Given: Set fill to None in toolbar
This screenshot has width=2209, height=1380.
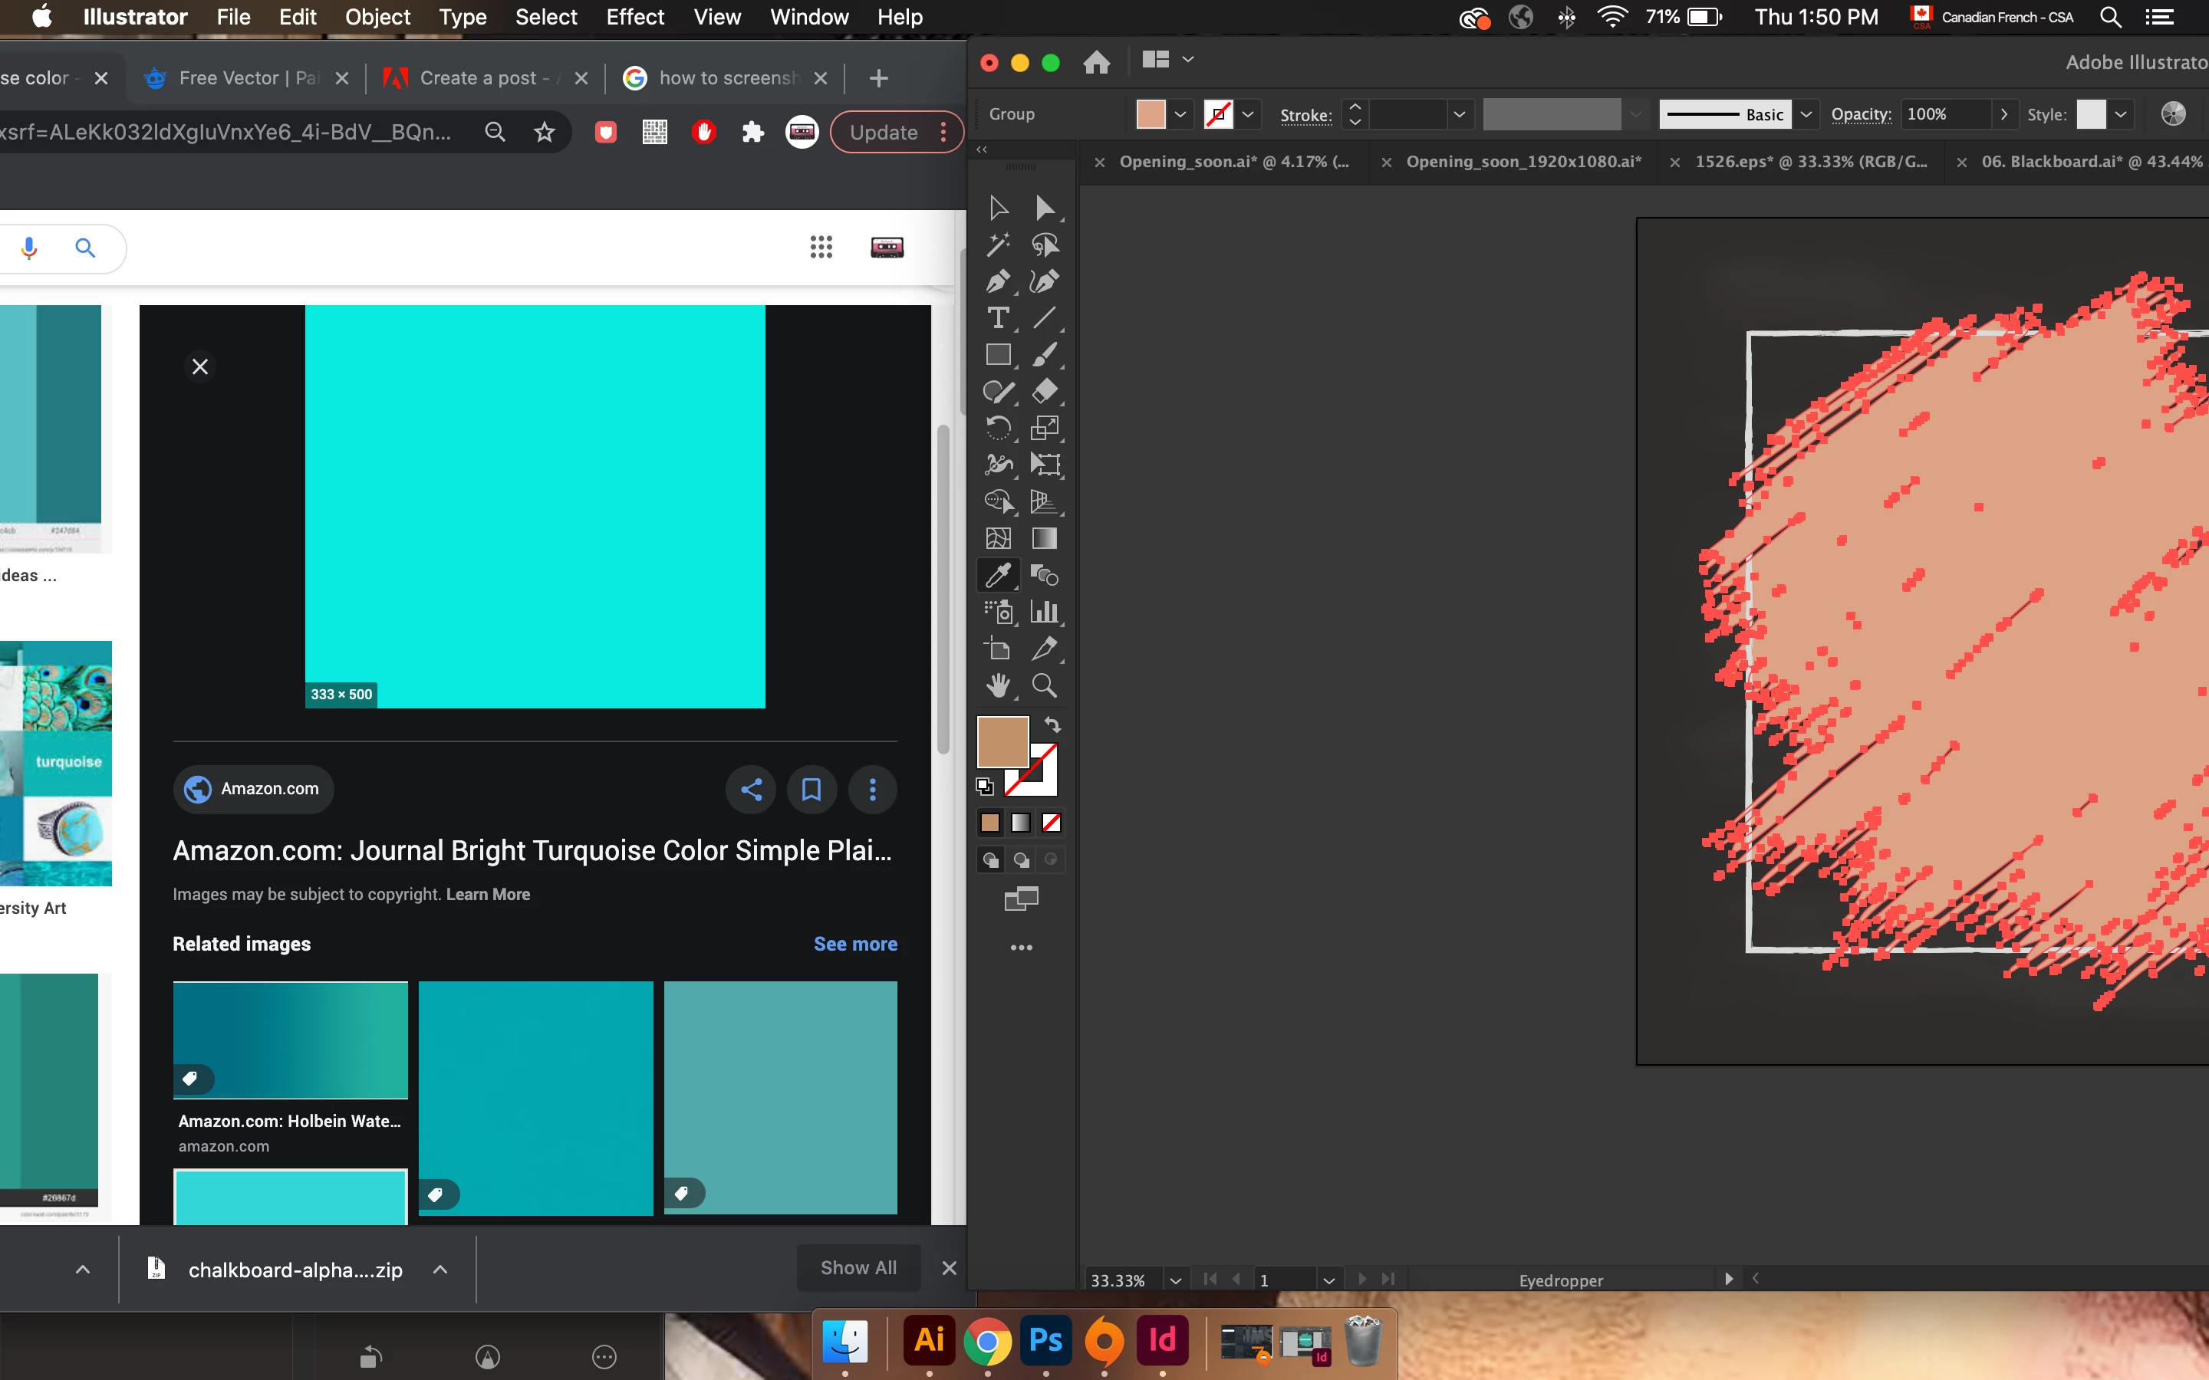Looking at the screenshot, I should click(1052, 823).
